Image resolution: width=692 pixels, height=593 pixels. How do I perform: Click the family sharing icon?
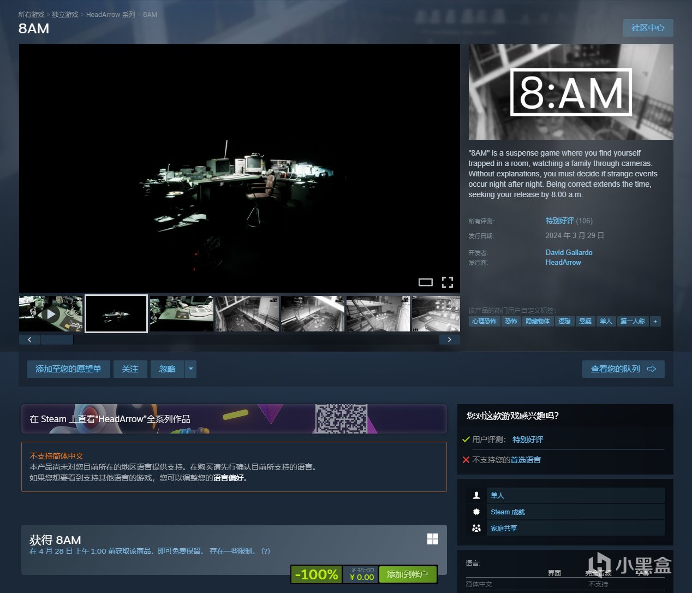coord(476,528)
